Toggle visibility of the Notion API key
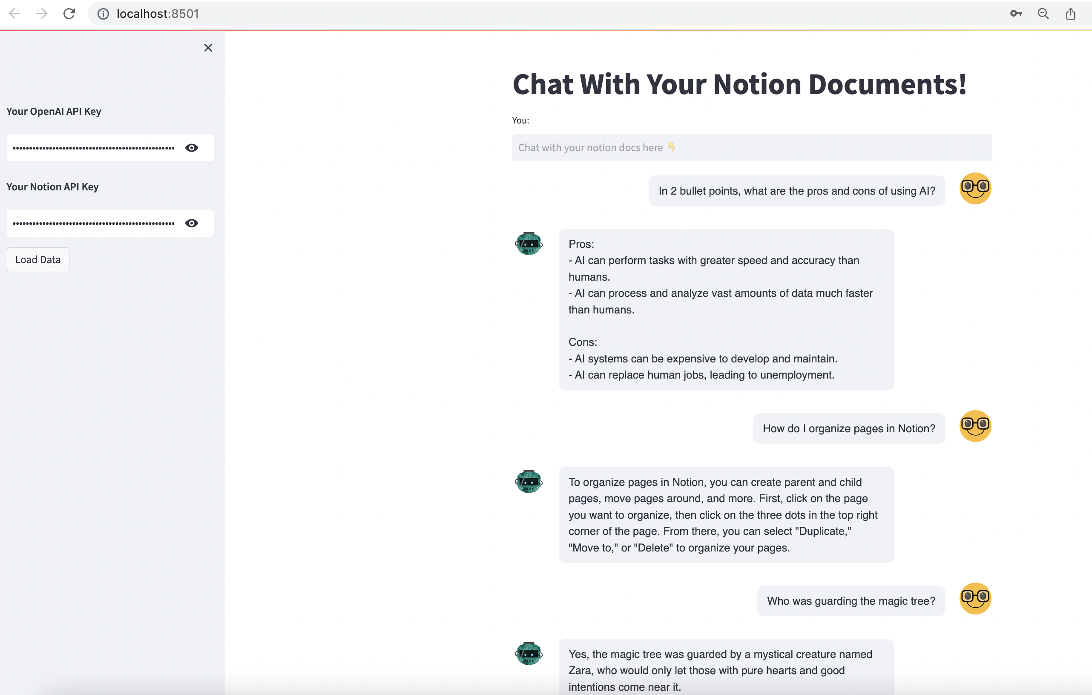This screenshot has width=1092, height=695. pyautogui.click(x=192, y=223)
